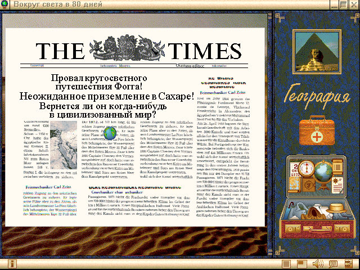Select the round compass dial in suitcase

306,169
